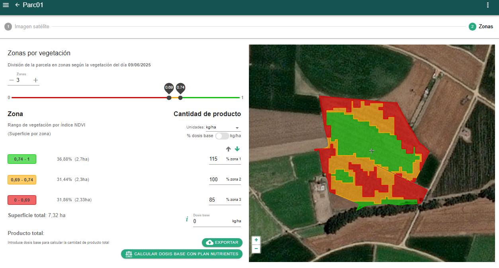The width and height of the screenshot is (499, 268).
Task: Click Calcular dosis base con plan nutrientes
Action: tap(182, 254)
